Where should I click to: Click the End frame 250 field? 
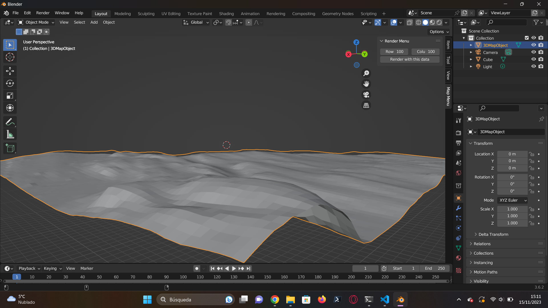coord(435,268)
